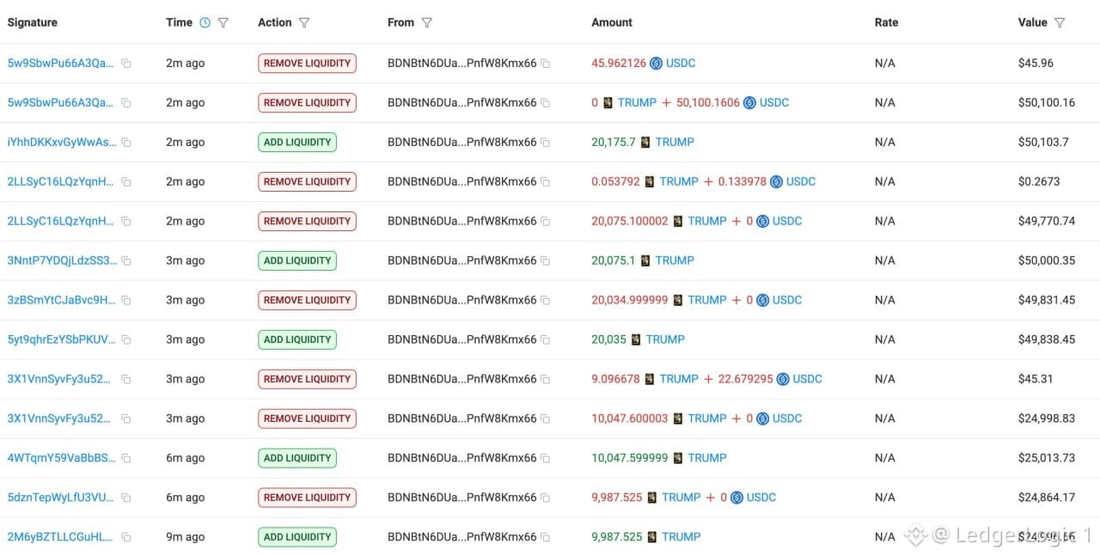Copy signature in the $49,770.74 row
The height and width of the screenshot is (556, 1100).
pos(125,222)
